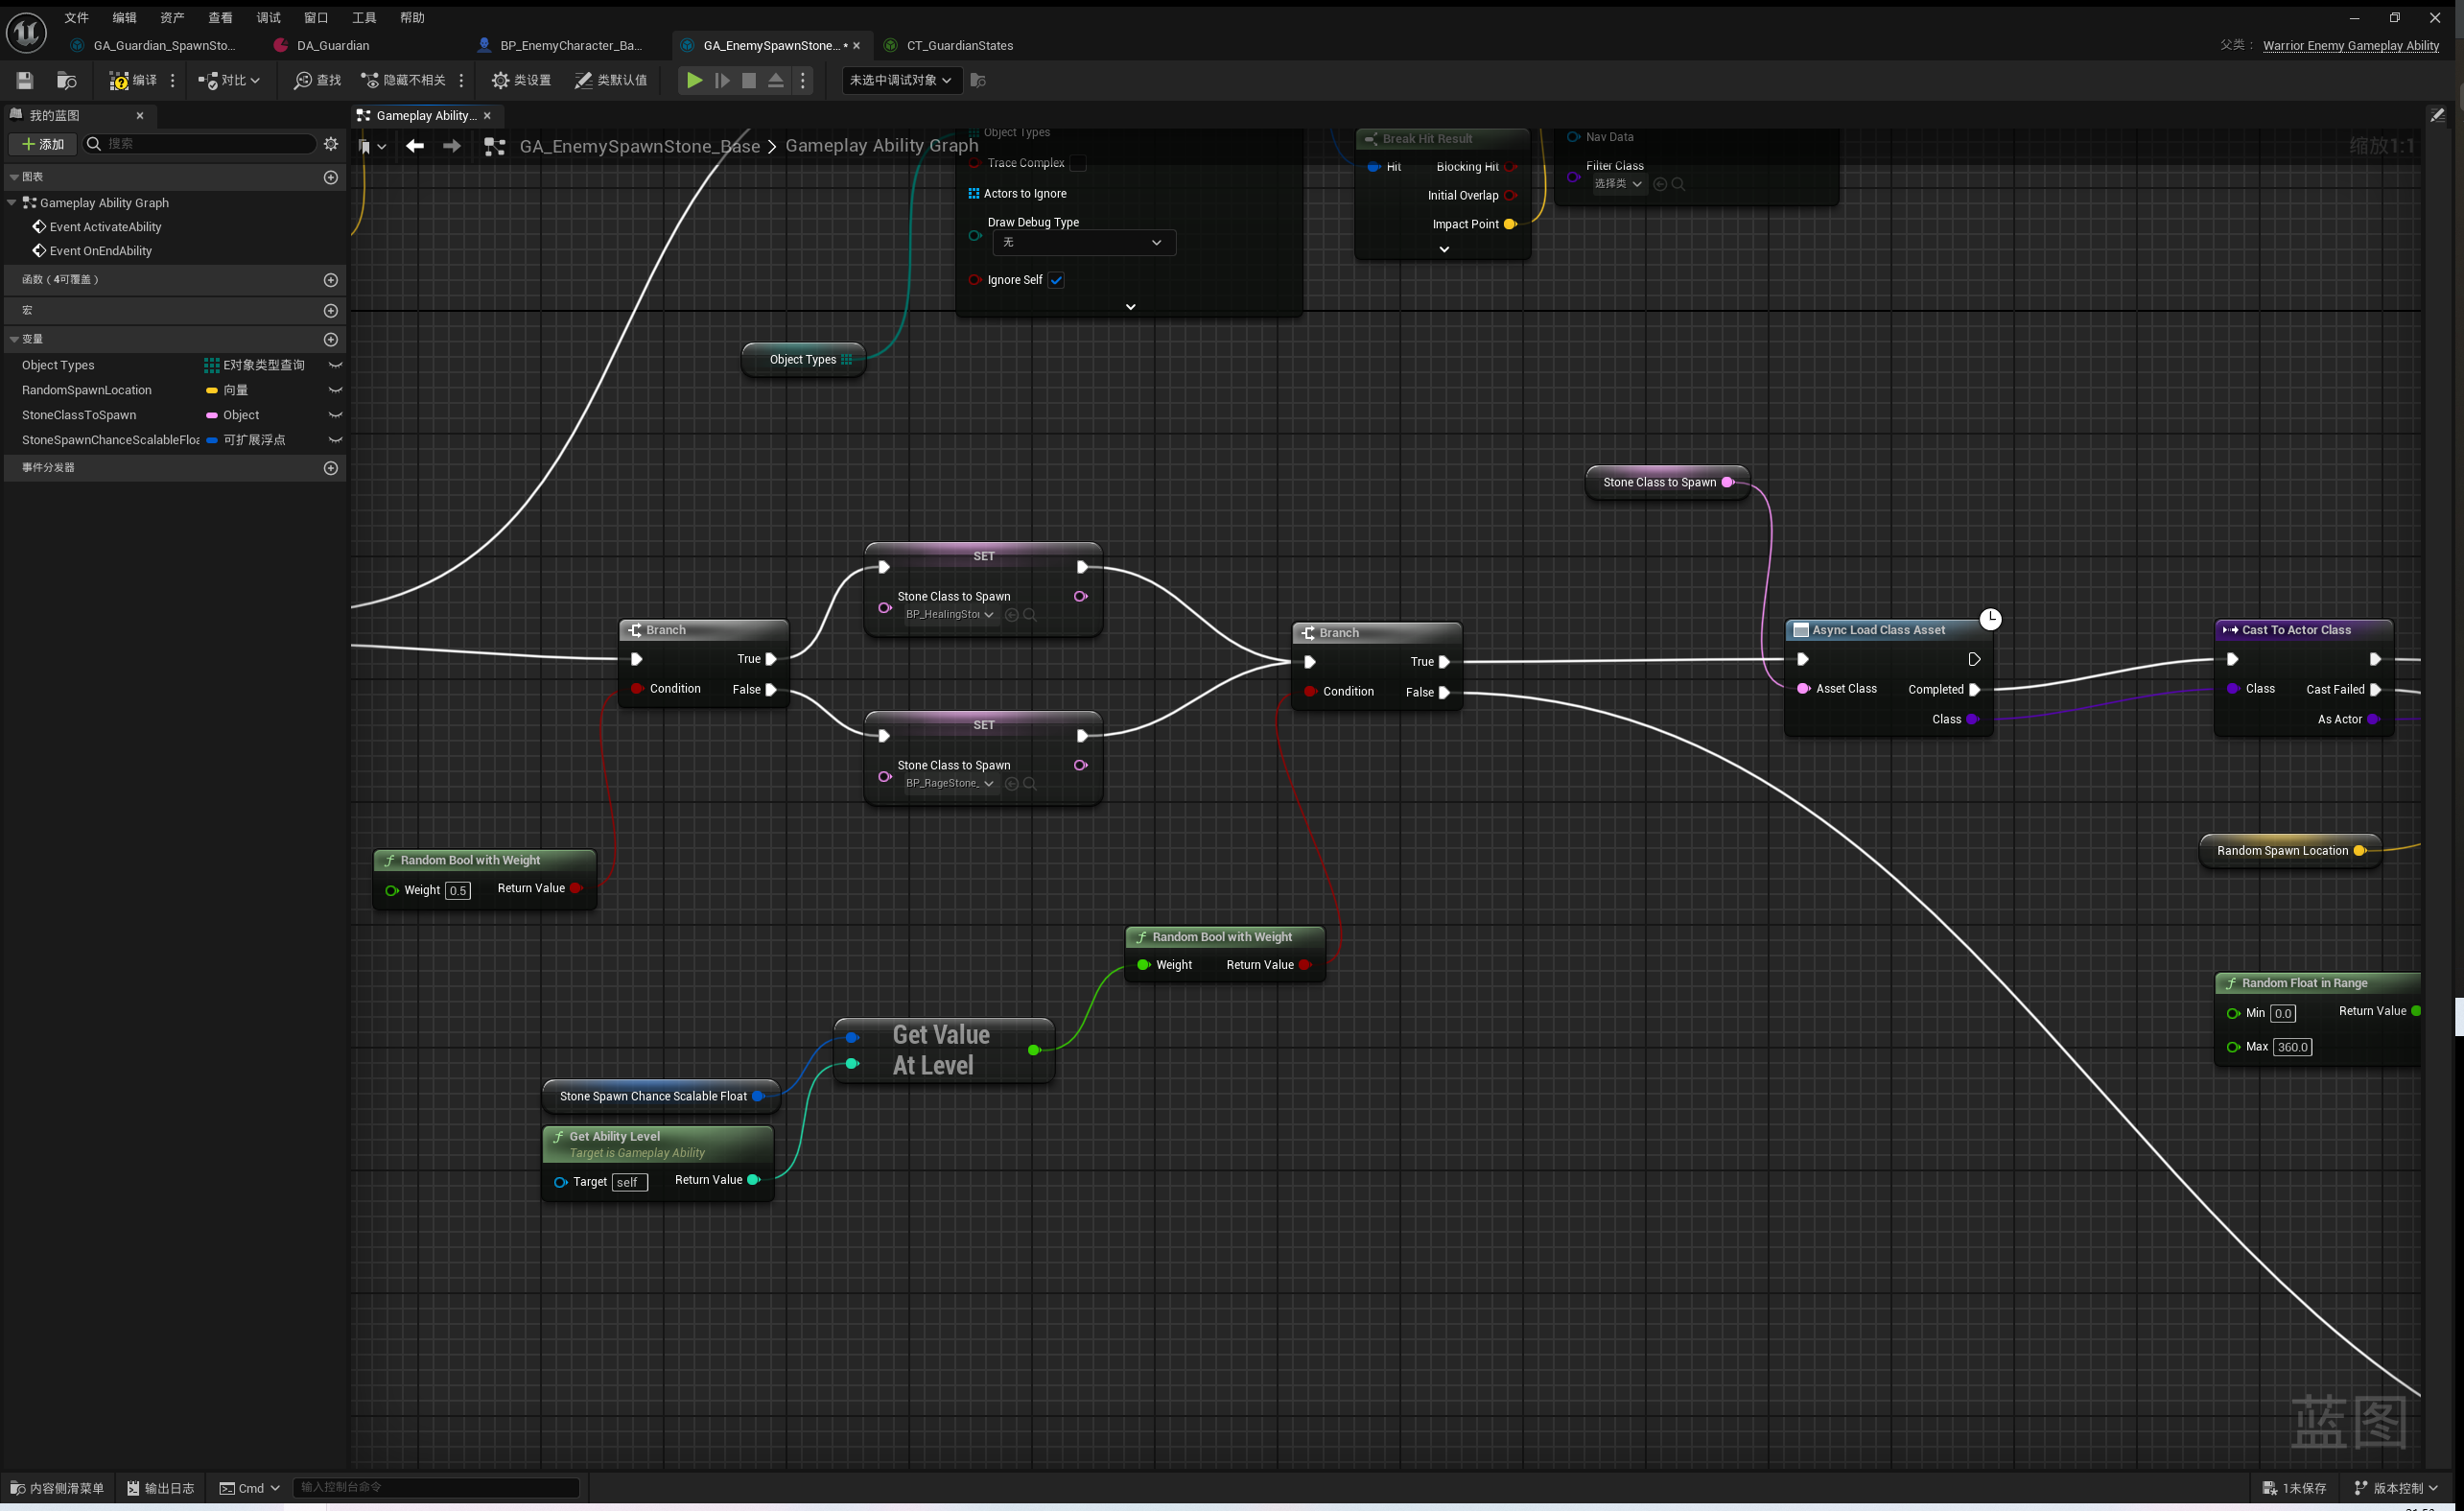Open the 未选中调试对象 debug object dropdown
Screen dimensions: 2464x1511
tap(901, 80)
